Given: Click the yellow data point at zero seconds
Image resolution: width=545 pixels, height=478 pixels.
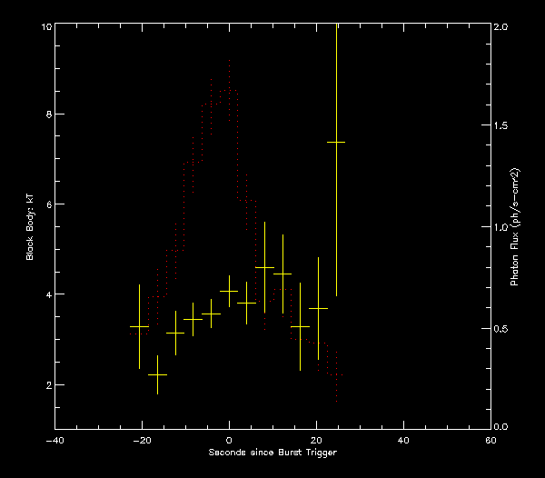Looking at the screenshot, I should [229, 292].
